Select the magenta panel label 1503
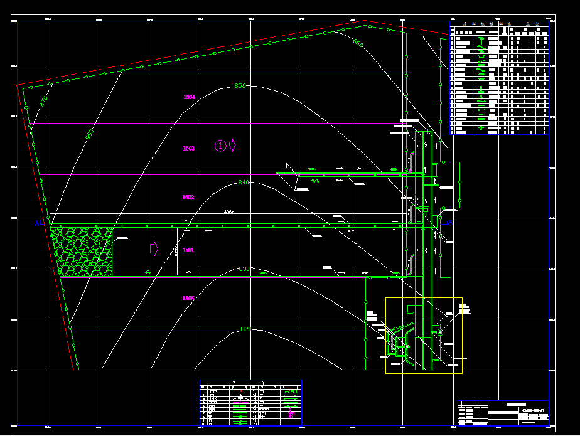Screen dimensions: 580x436 (x=189, y=149)
